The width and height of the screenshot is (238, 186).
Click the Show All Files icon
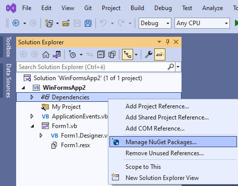(x=112, y=54)
